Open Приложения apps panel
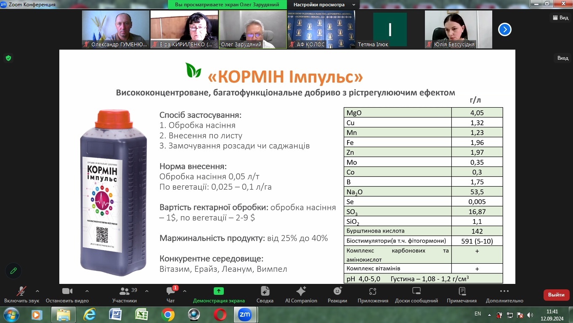 373,294
